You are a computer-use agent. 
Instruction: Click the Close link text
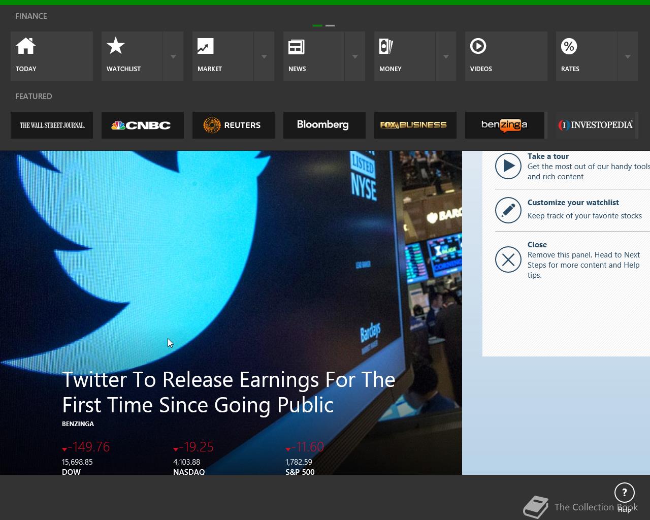(x=537, y=245)
